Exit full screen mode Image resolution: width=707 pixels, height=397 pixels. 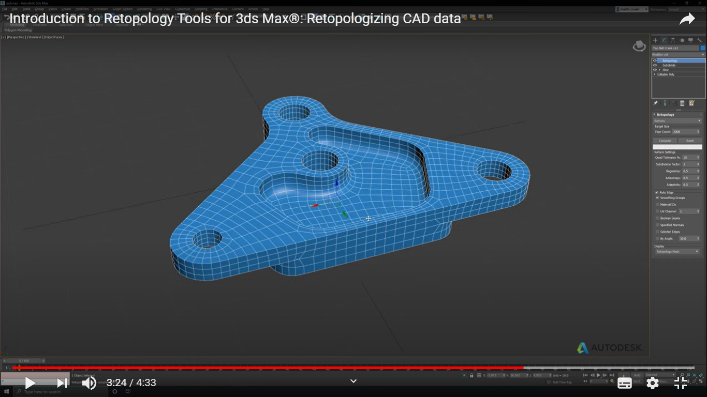pos(681,383)
